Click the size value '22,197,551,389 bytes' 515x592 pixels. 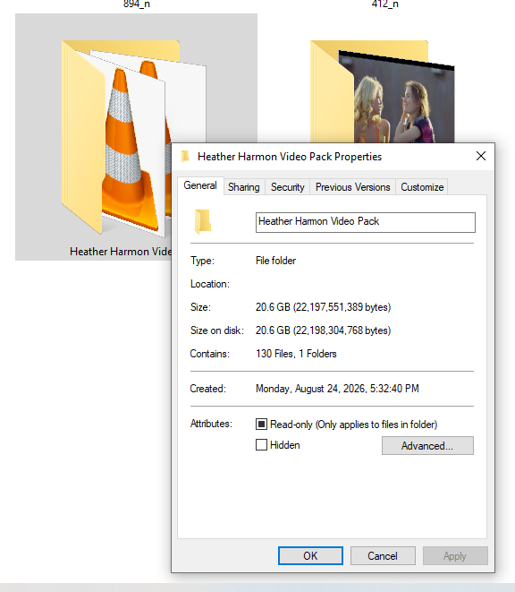342,307
